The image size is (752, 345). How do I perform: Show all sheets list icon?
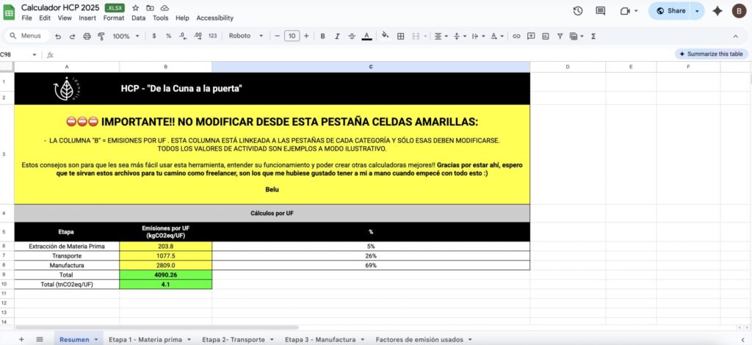pos(40,339)
